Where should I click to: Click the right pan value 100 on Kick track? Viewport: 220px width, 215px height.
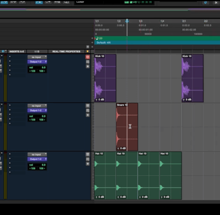[42, 71]
